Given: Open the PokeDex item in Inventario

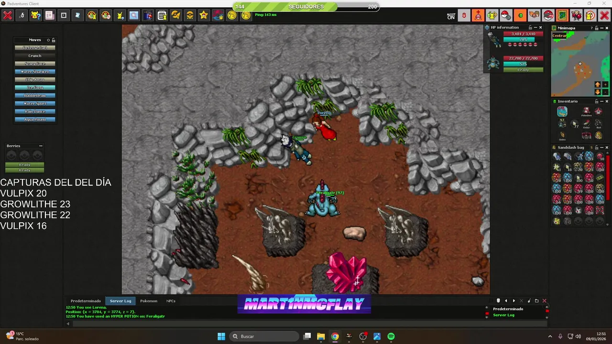Looking at the screenshot, I should tap(586, 113).
